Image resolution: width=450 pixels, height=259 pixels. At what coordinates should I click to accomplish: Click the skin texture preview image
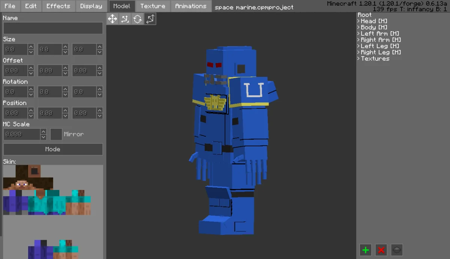[x=53, y=212]
